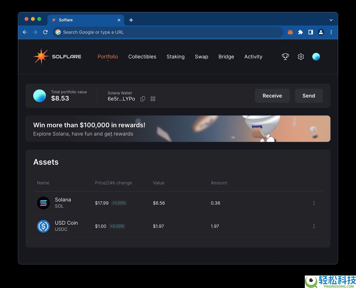
Task: Click the Value column header
Action: 159,183
